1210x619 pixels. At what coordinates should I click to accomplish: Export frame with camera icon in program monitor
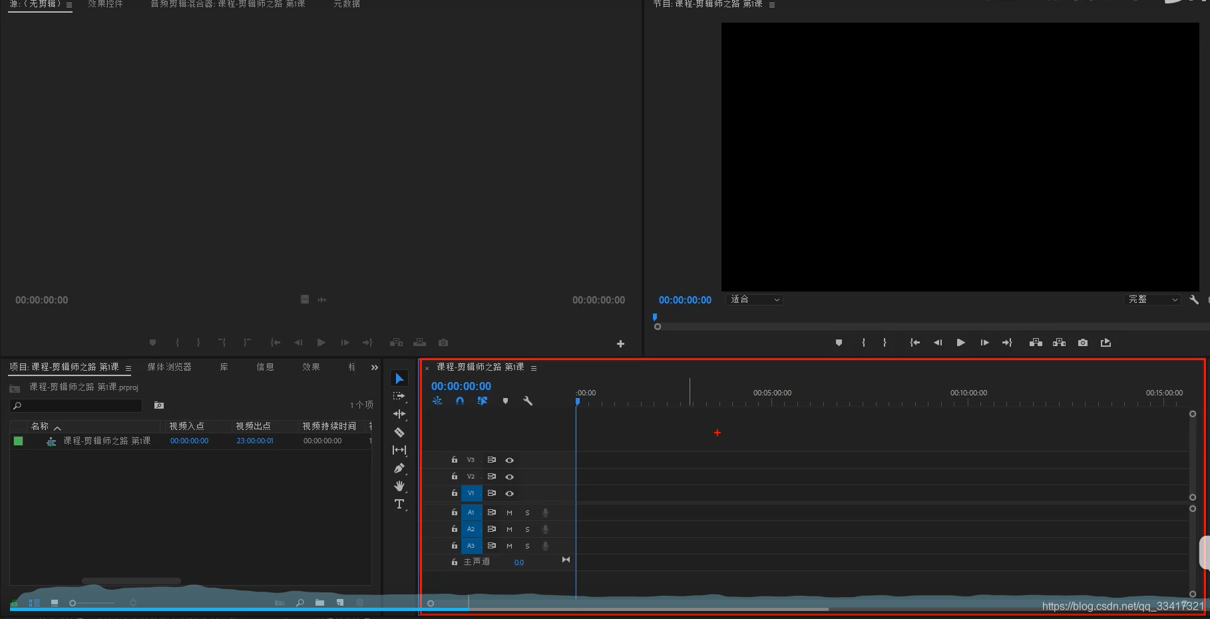coord(1083,343)
